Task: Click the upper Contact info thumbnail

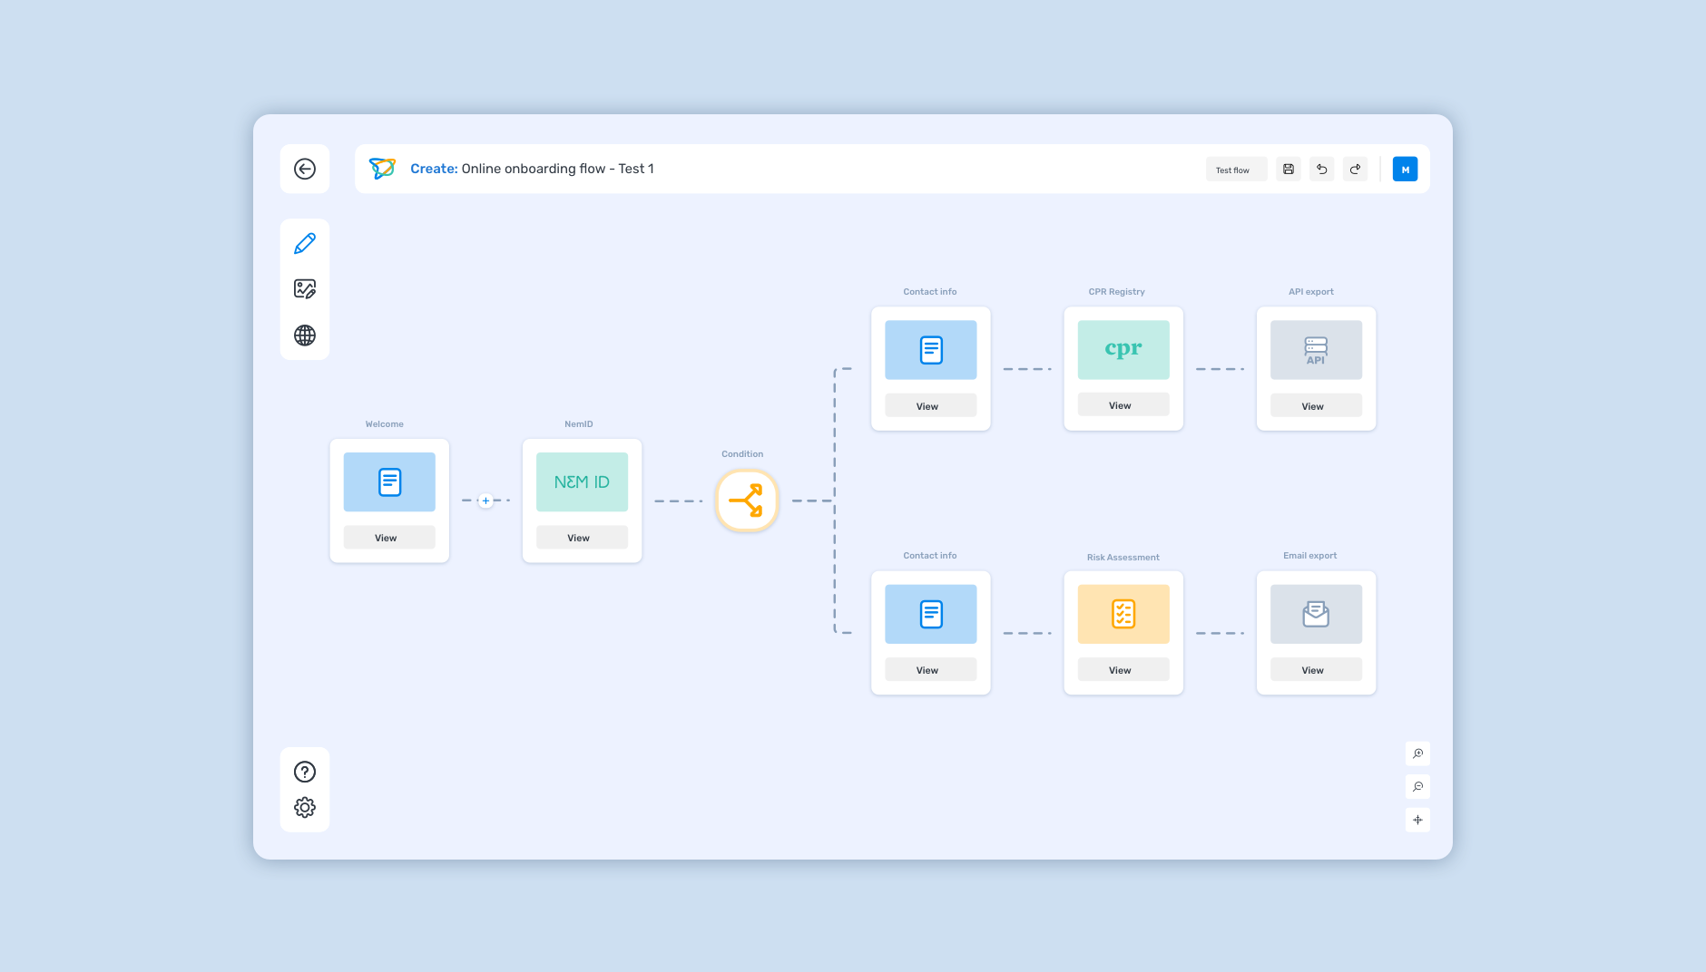Action: pos(931,350)
